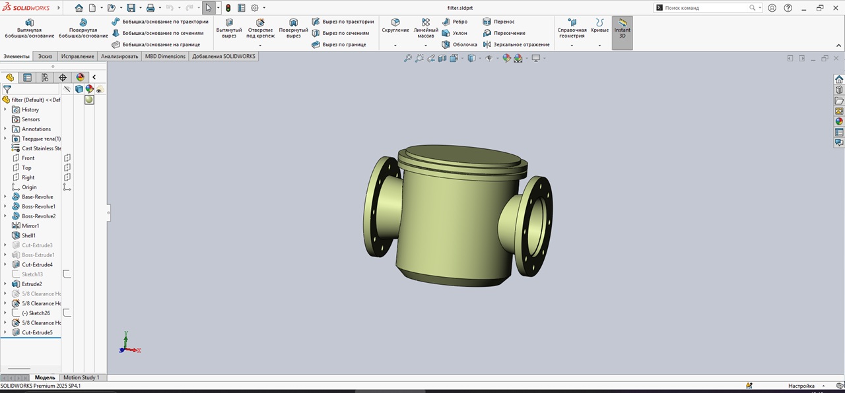Select the Повернутый вырез tool
This screenshot has height=393, width=845.
click(x=293, y=28)
